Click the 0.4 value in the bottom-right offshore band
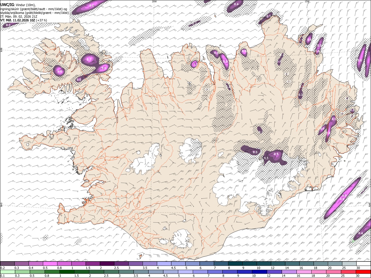This screenshot has width=371, height=278. (361, 233)
